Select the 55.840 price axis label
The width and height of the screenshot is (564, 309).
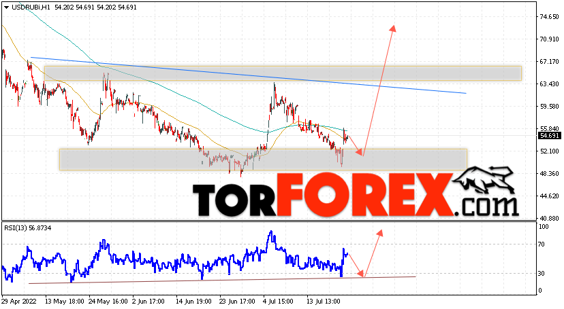pyautogui.click(x=549, y=128)
